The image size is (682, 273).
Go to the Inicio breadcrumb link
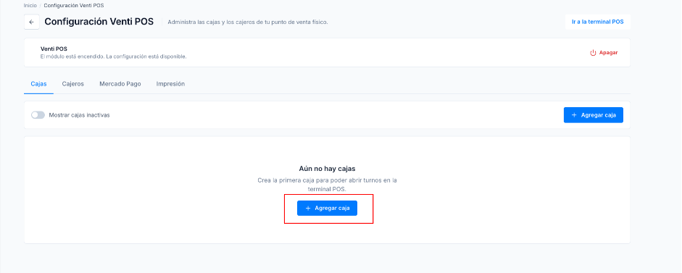tap(30, 6)
